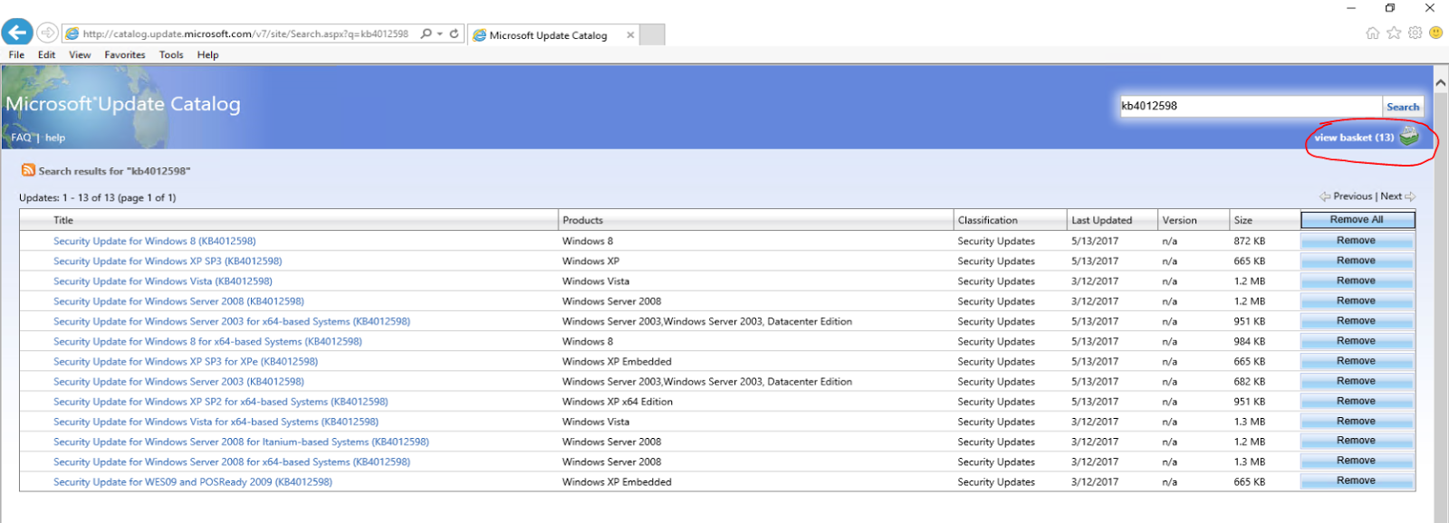
Task: Close the Microsoft Update Catalog tab
Action: click(x=630, y=35)
